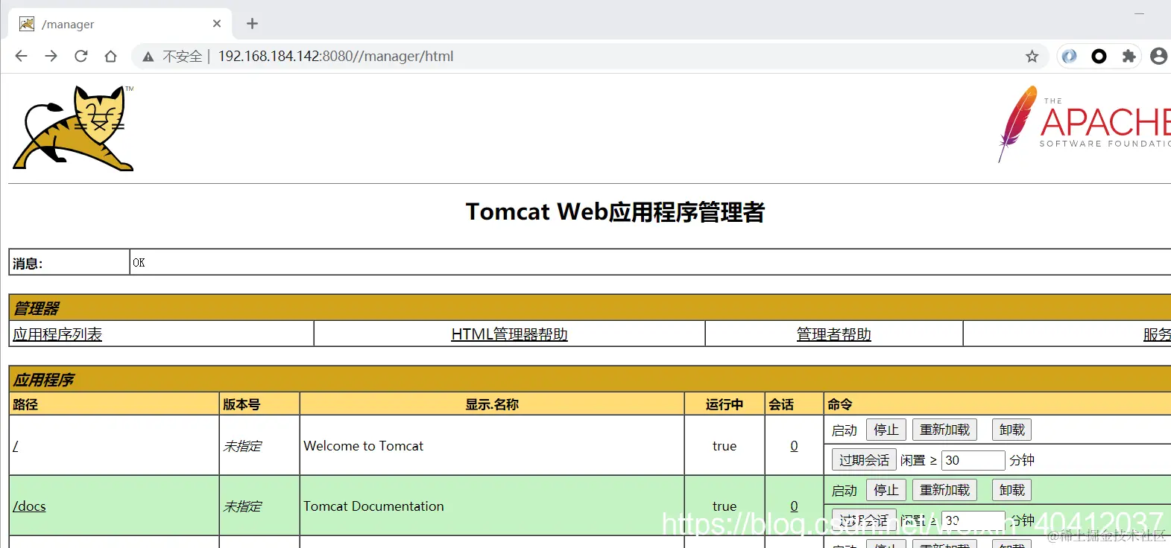Open the HTML管理器帮助 link
Viewport: 1171px width, 548px height.
tap(510, 334)
